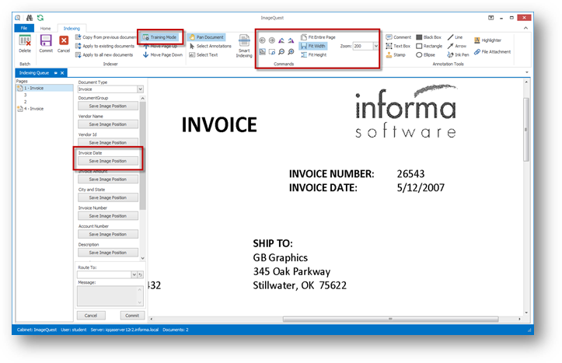Click the horizontal scrollbar under the document
The height and width of the screenshot is (363, 562).
tap(390, 319)
